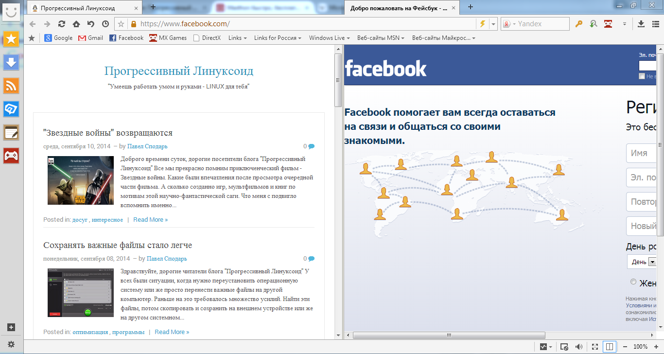
Task: Zoom out with the minus button
Action: pyautogui.click(x=625, y=347)
